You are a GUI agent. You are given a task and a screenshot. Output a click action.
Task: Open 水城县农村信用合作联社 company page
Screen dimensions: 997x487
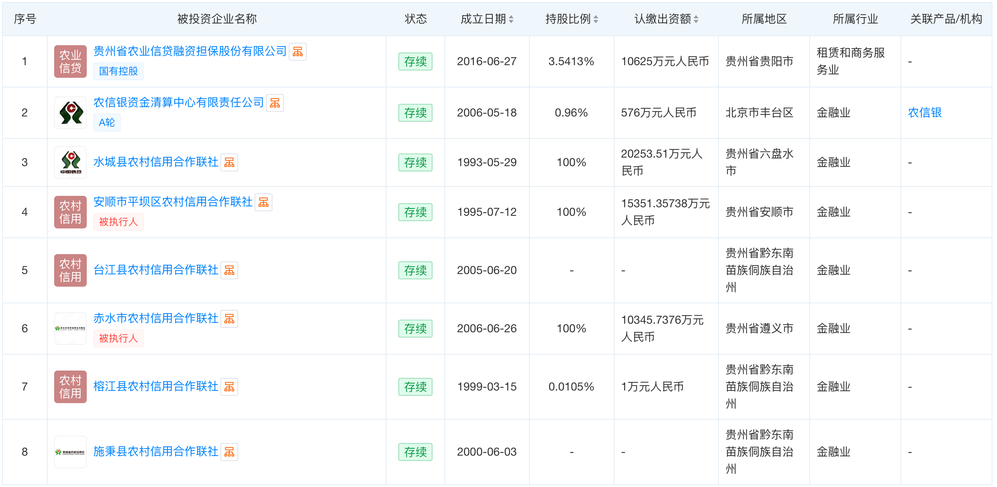click(156, 162)
